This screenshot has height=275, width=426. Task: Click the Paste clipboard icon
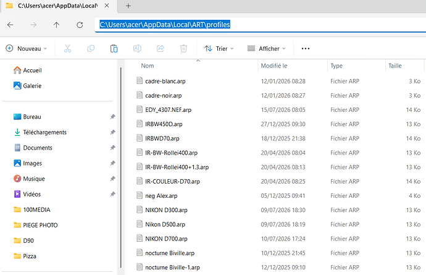114,48
